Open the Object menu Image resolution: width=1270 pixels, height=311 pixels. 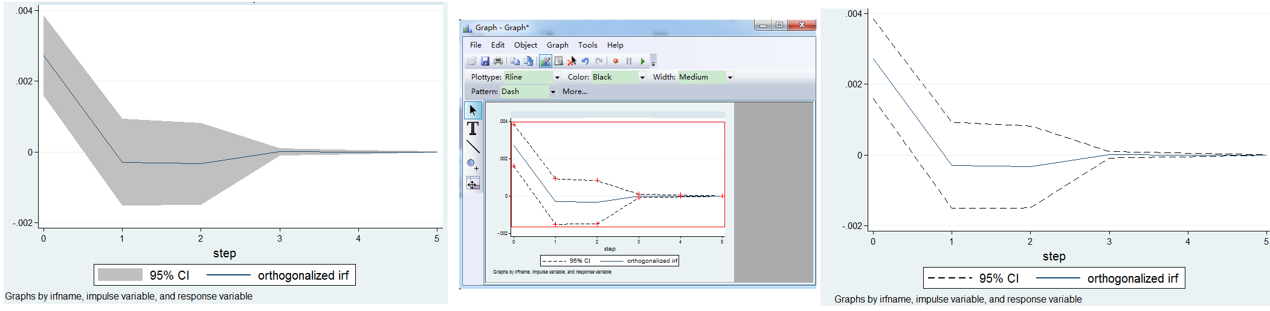tap(525, 45)
